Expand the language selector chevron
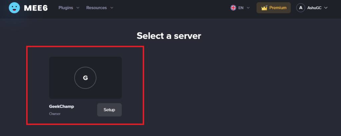 [x=248, y=8]
